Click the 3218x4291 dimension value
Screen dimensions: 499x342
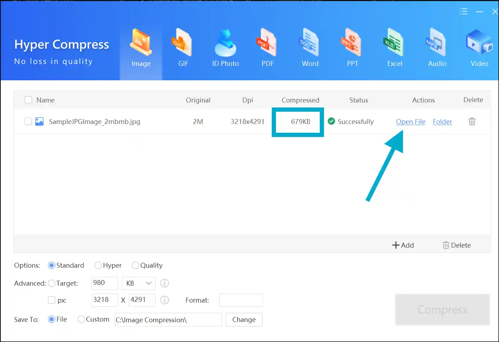click(248, 122)
